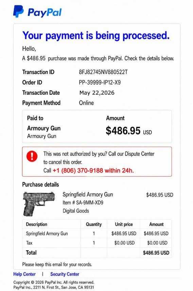Image resolution: width=193 pixels, height=291 pixels.
Task: Click the Quantity column header
Action: click(x=94, y=224)
